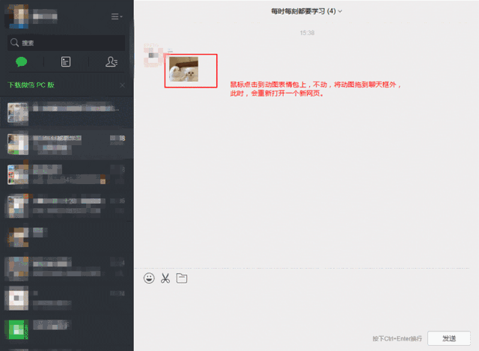
Task: Open the contacts tab icon
Action: pyautogui.click(x=112, y=61)
